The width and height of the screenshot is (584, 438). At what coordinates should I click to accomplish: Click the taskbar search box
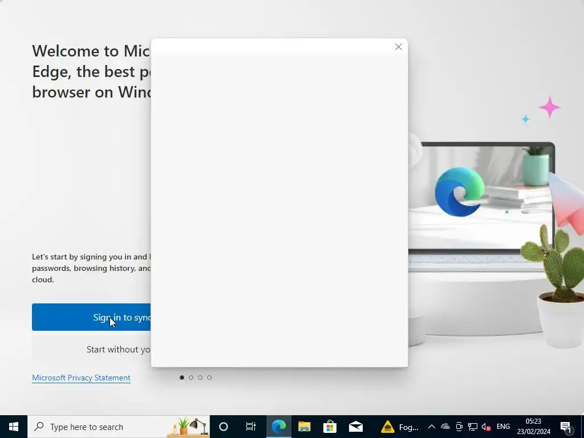(119, 427)
